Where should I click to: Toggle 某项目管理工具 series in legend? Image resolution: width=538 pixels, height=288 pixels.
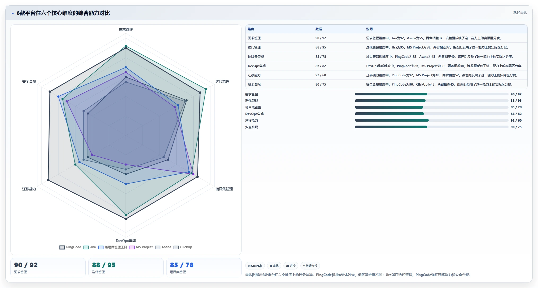click(x=113, y=247)
